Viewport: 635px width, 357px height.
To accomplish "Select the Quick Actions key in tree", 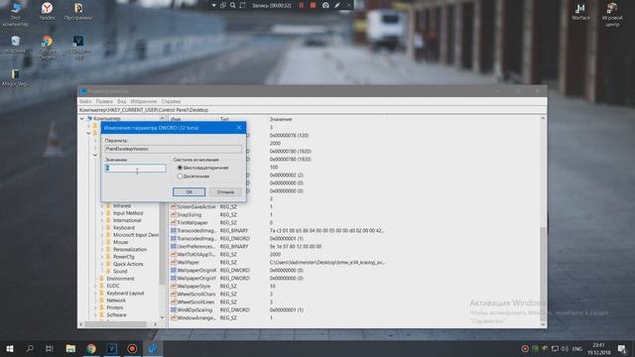I will coord(128,264).
